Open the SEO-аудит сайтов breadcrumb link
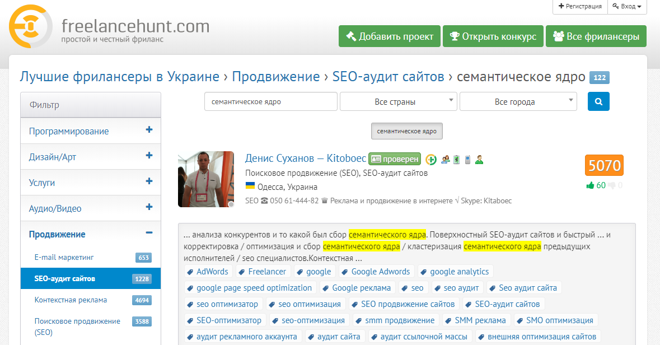The height and width of the screenshot is (345, 660). 388,77
